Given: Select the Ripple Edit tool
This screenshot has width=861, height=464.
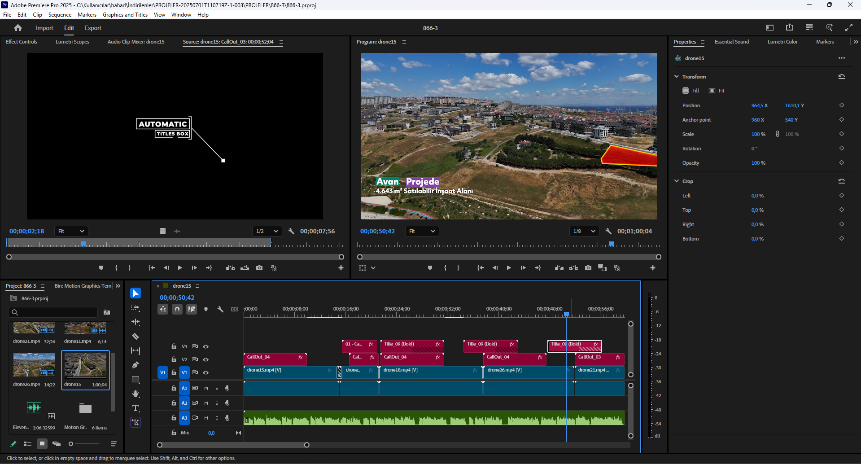Looking at the screenshot, I should pyautogui.click(x=135, y=322).
